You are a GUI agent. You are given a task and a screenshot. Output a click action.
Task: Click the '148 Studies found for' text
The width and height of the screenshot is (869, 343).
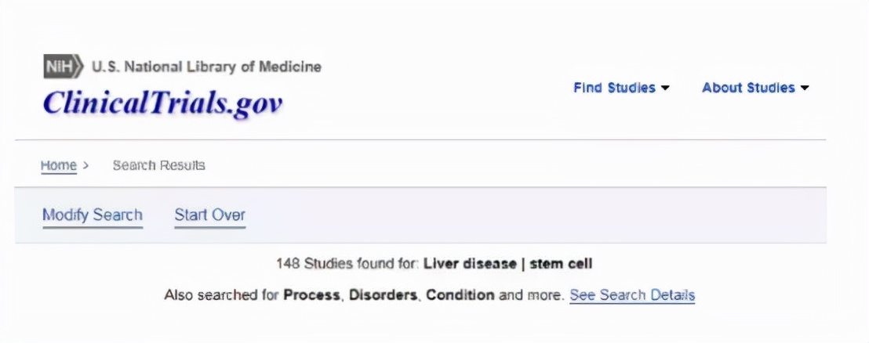(x=347, y=263)
